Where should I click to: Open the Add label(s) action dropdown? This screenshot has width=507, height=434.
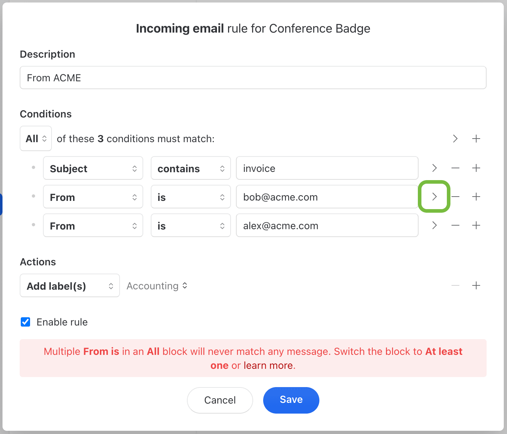click(70, 286)
